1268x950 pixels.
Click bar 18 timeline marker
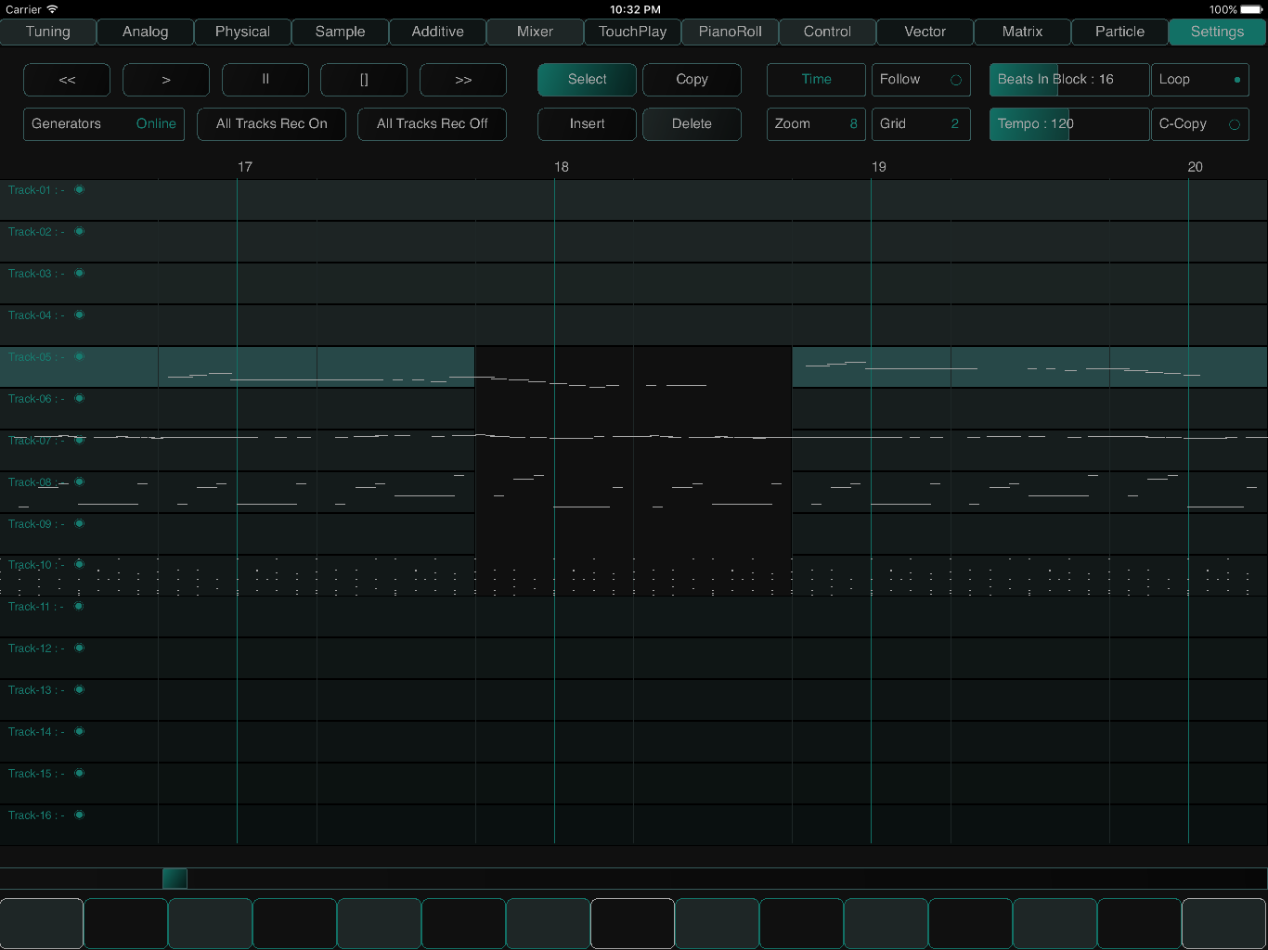pos(562,167)
